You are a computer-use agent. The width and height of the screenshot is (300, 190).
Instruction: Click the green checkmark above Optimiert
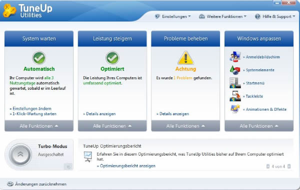[x=112, y=58]
